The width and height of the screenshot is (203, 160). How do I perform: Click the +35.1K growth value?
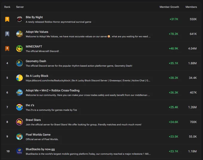[173, 63]
